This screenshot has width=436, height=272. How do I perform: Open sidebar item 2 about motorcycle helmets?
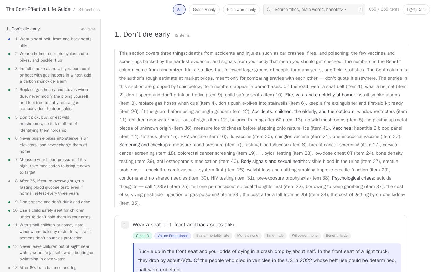51,57
